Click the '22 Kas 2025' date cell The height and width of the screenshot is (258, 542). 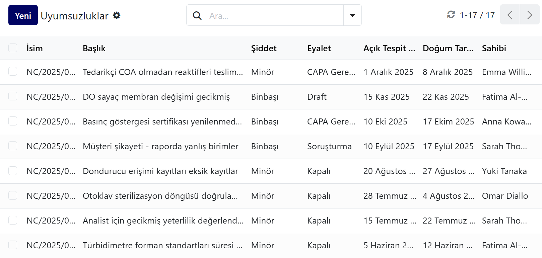pyautogui.click(x=446, y=97)
